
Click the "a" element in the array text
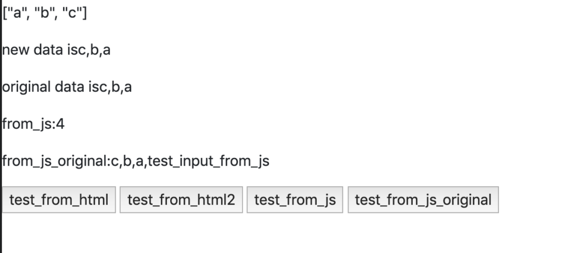[x=17, y=13]
